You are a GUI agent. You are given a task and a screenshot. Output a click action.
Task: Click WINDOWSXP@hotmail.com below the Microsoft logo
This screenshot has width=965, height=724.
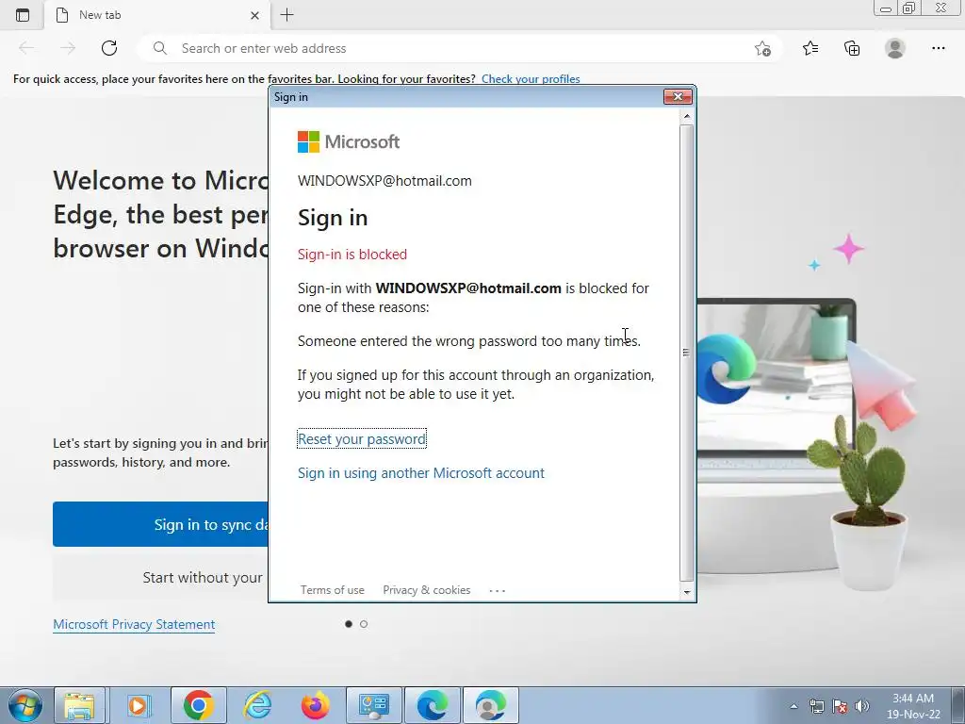click(x=384, y=181)
